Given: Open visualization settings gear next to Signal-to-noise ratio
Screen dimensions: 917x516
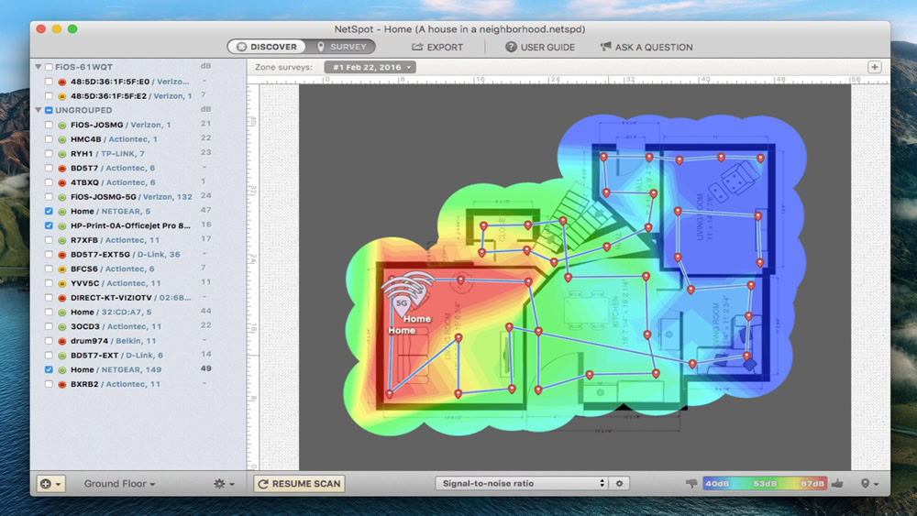Looking at the screenshot, I should click(619, 483).
